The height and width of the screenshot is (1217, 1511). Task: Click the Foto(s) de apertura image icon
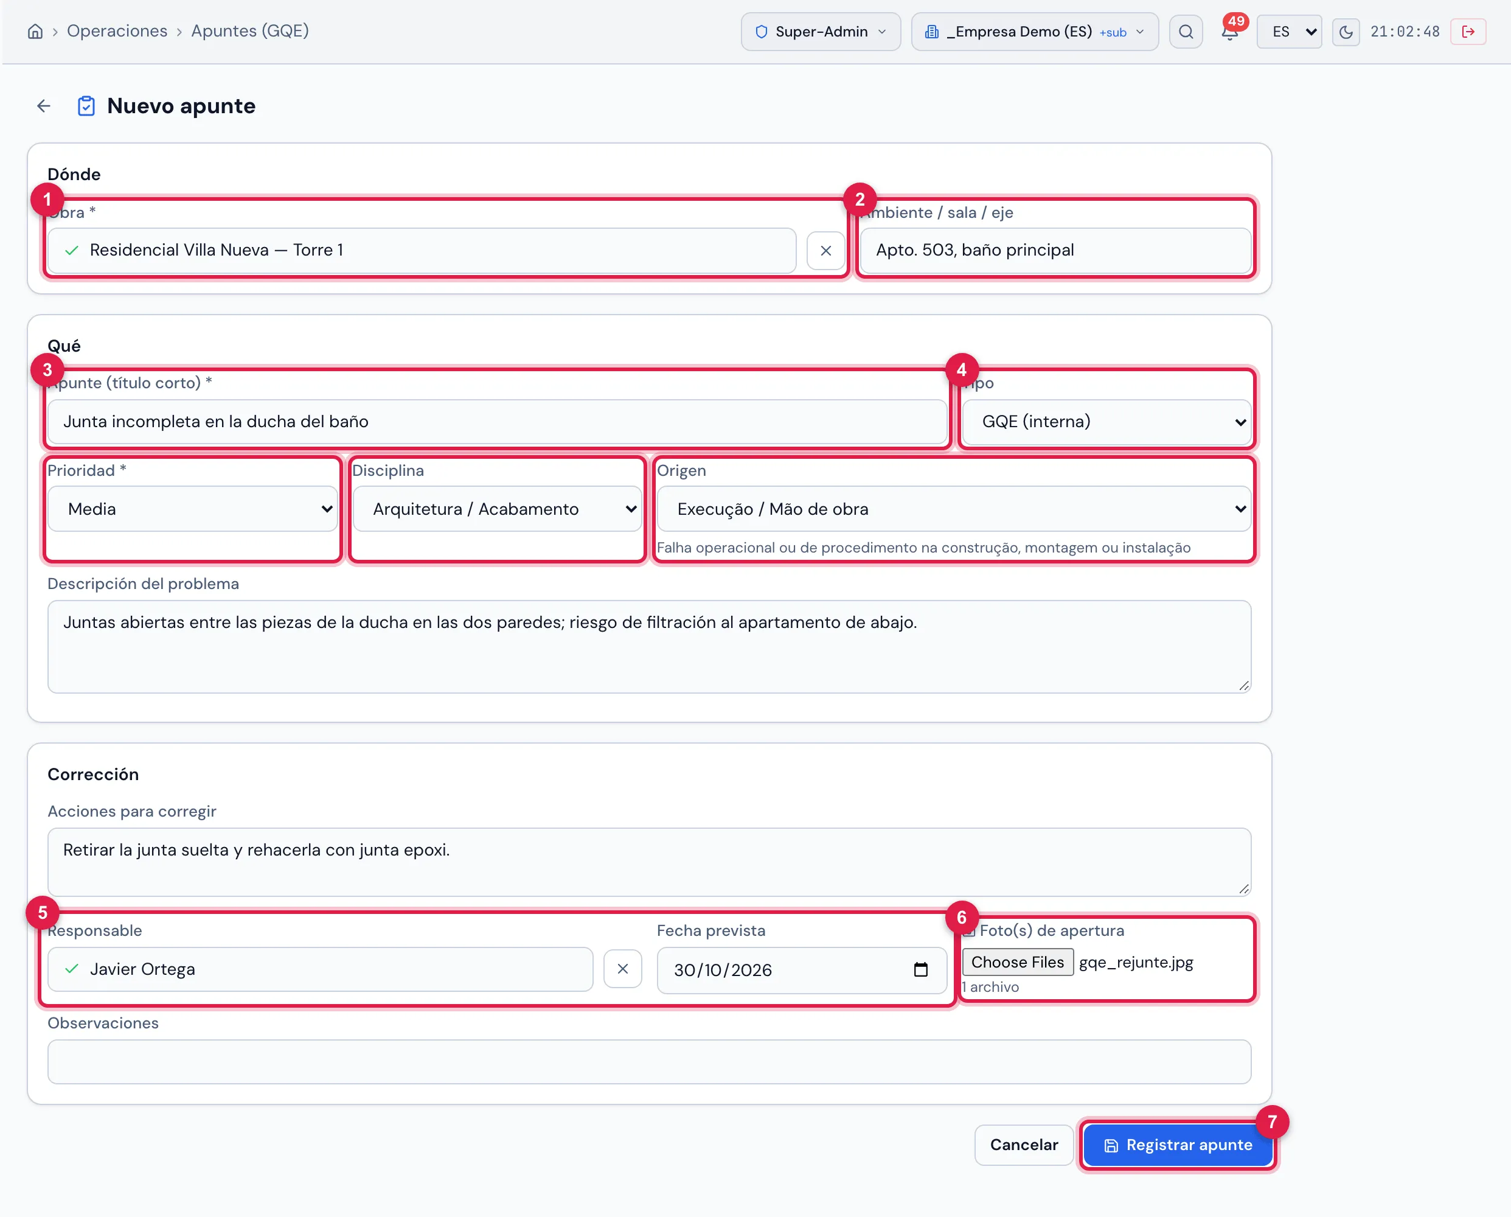click(x=969, y=931)
